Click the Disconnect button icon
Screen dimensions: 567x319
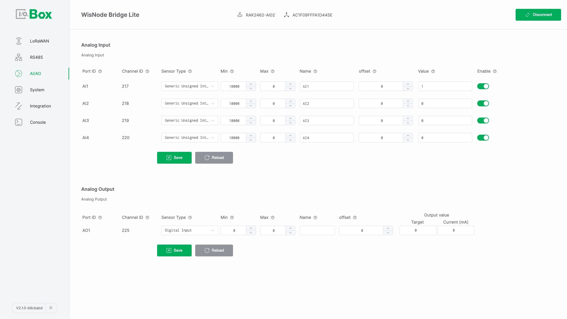(x=527, y=15)
